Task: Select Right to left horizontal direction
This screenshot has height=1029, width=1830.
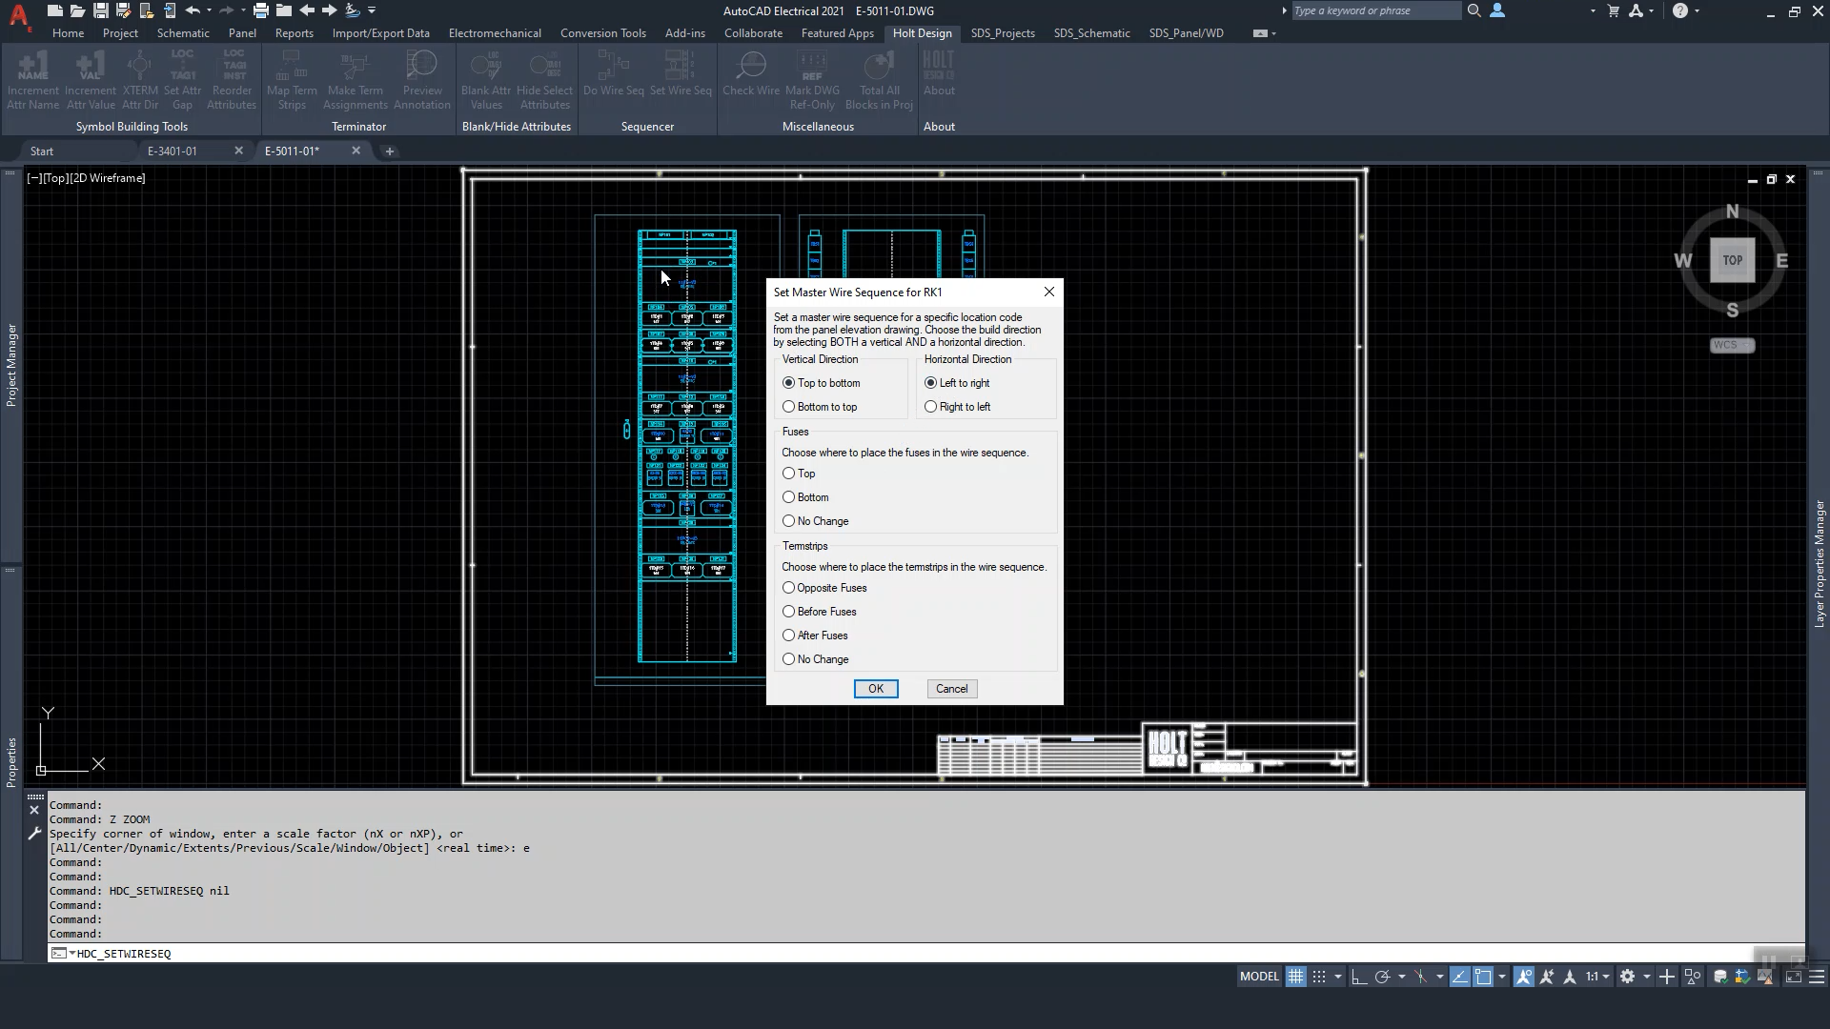Action: point(930,407)
